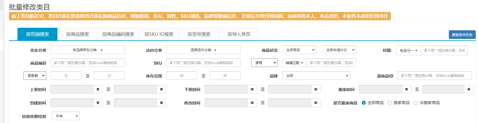This screenshot has width=478, height=123.
Task: Clear the 下架时间 end date field
Action: tap(316, 90)
